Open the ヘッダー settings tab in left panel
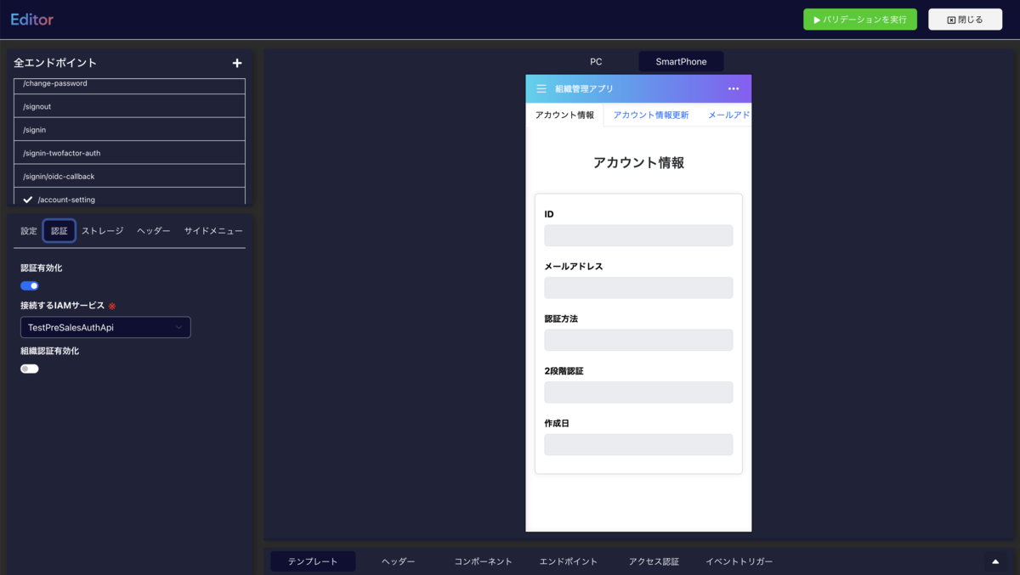This screenshot has height=575, width=1020. 154,231
